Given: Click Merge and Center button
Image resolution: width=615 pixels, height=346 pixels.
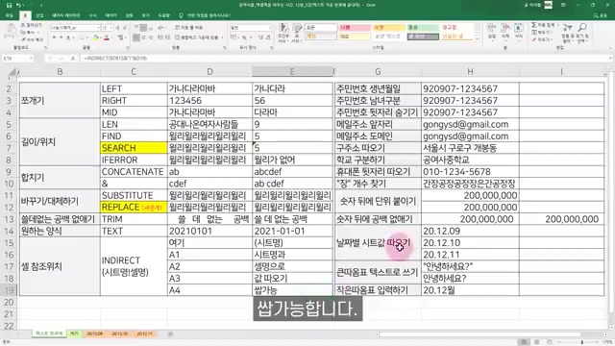Looking at the screenshot, I should (x=197, y=37).
